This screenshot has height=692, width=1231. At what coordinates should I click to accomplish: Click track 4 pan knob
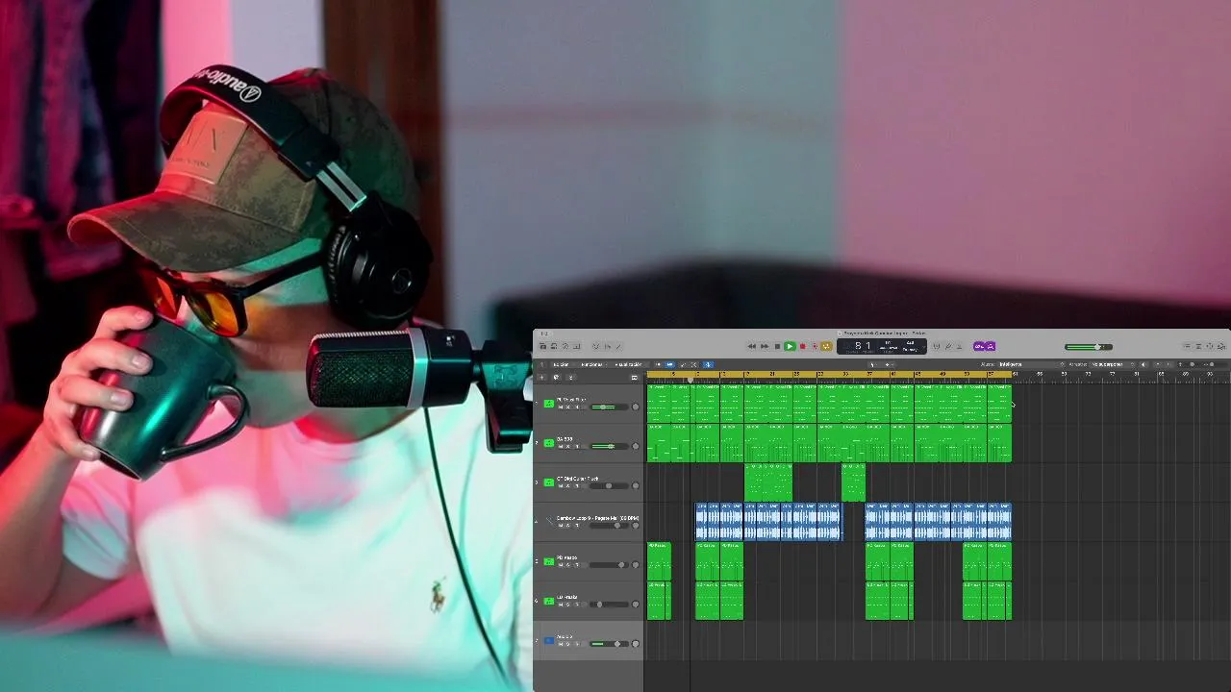[x=635, y=526]
